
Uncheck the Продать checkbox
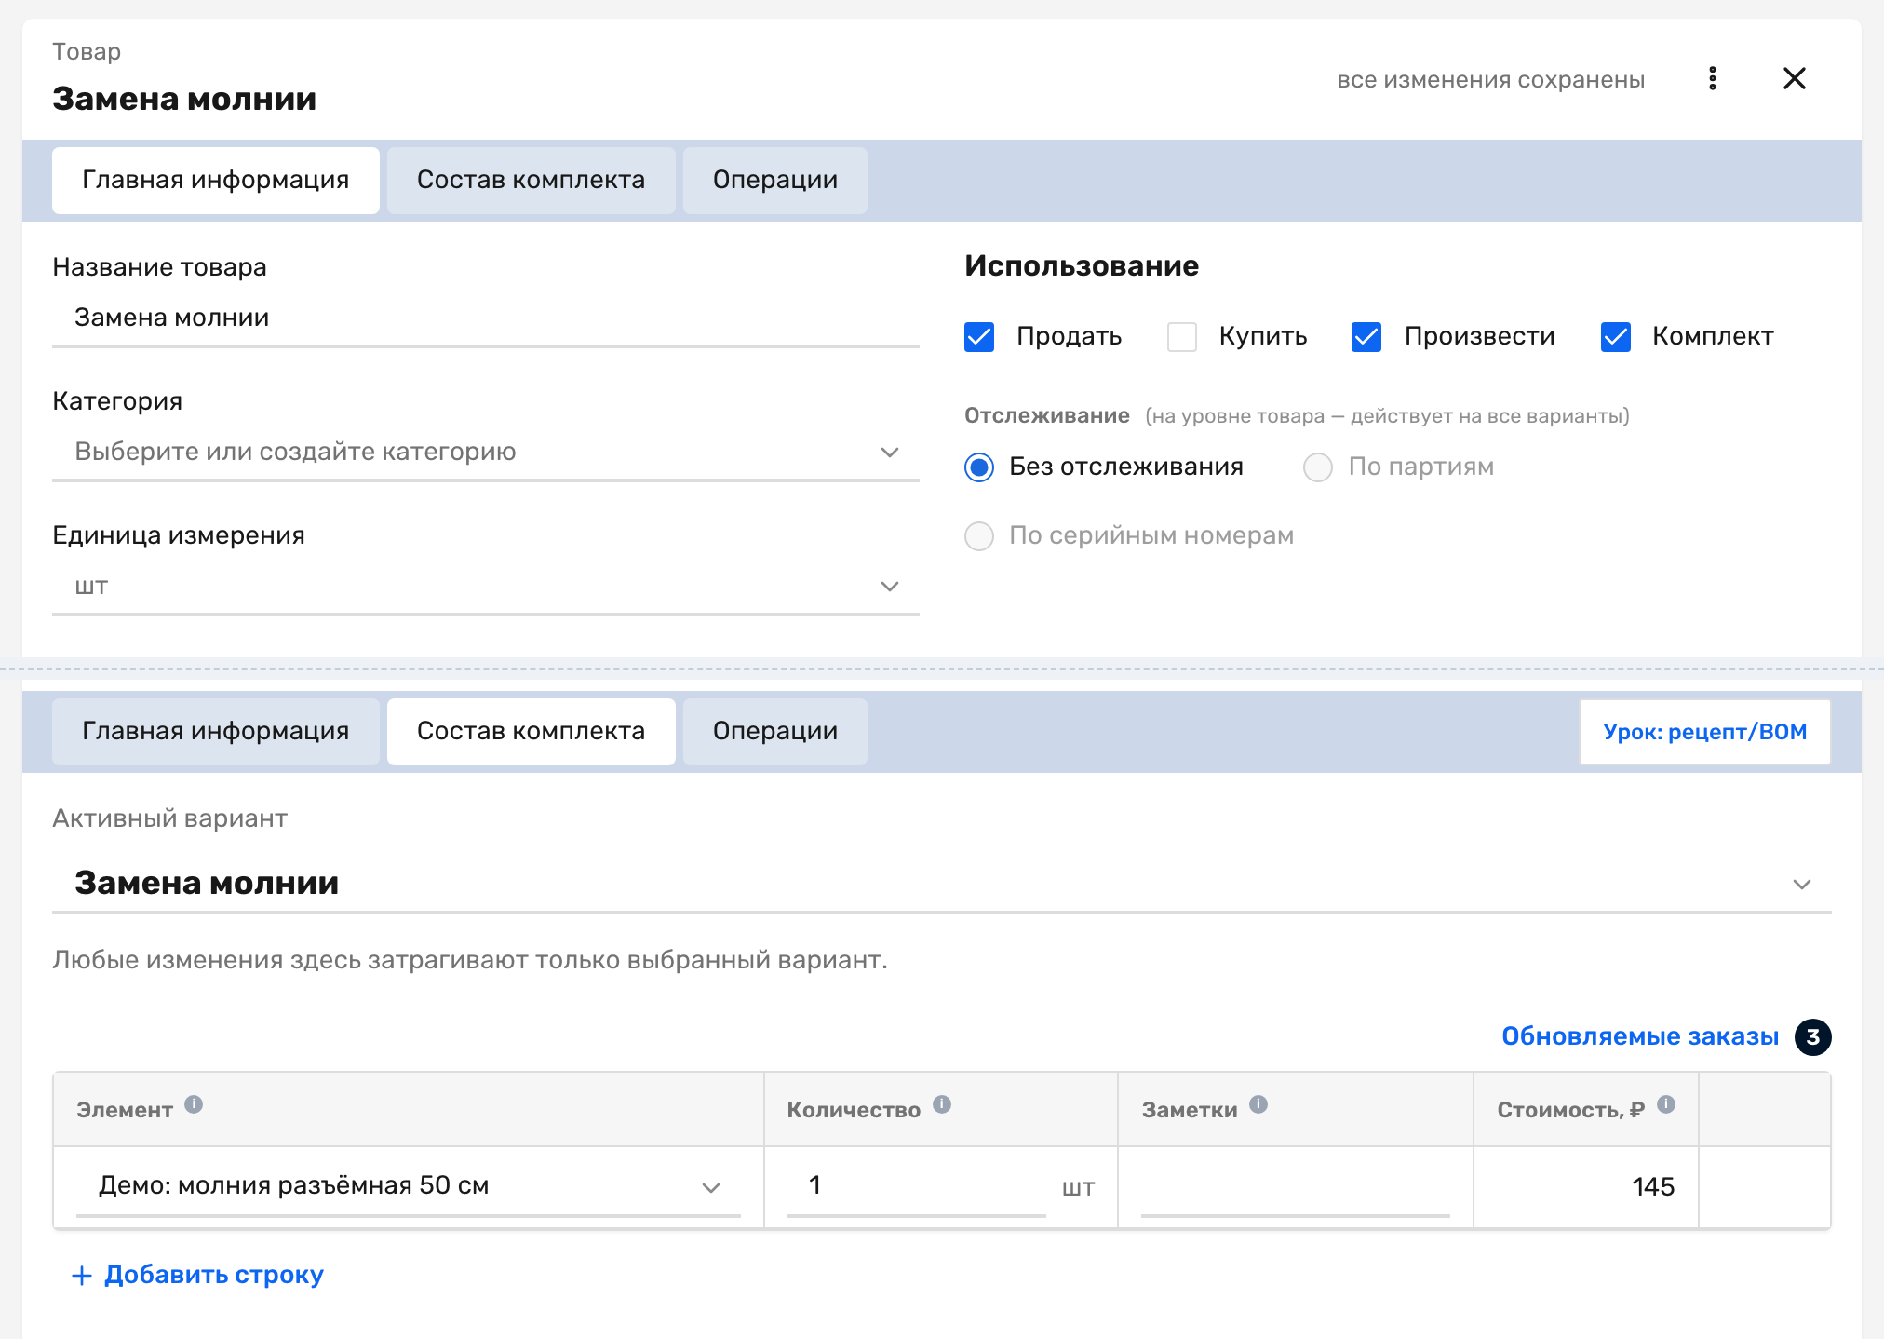pos(979,337)
